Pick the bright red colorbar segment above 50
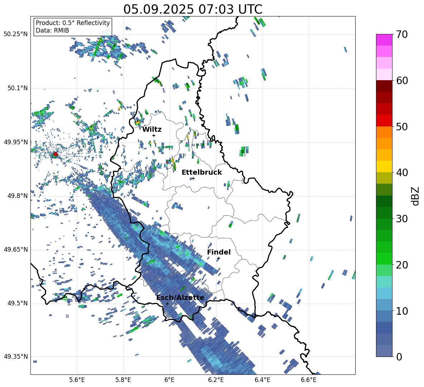The width and height of the screenshot is (424, 387). 384,121
